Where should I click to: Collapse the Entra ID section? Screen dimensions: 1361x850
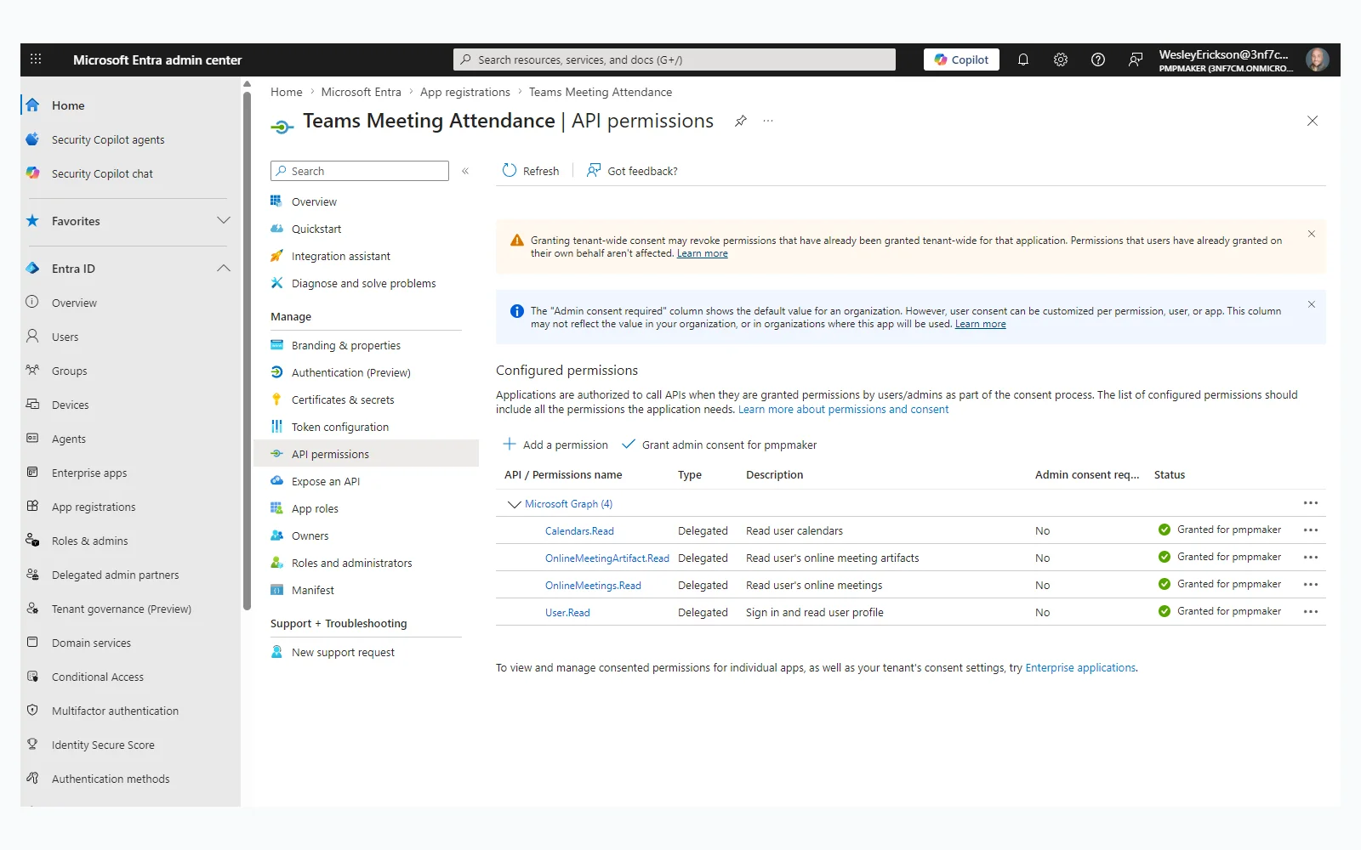[x=224, y=269]
